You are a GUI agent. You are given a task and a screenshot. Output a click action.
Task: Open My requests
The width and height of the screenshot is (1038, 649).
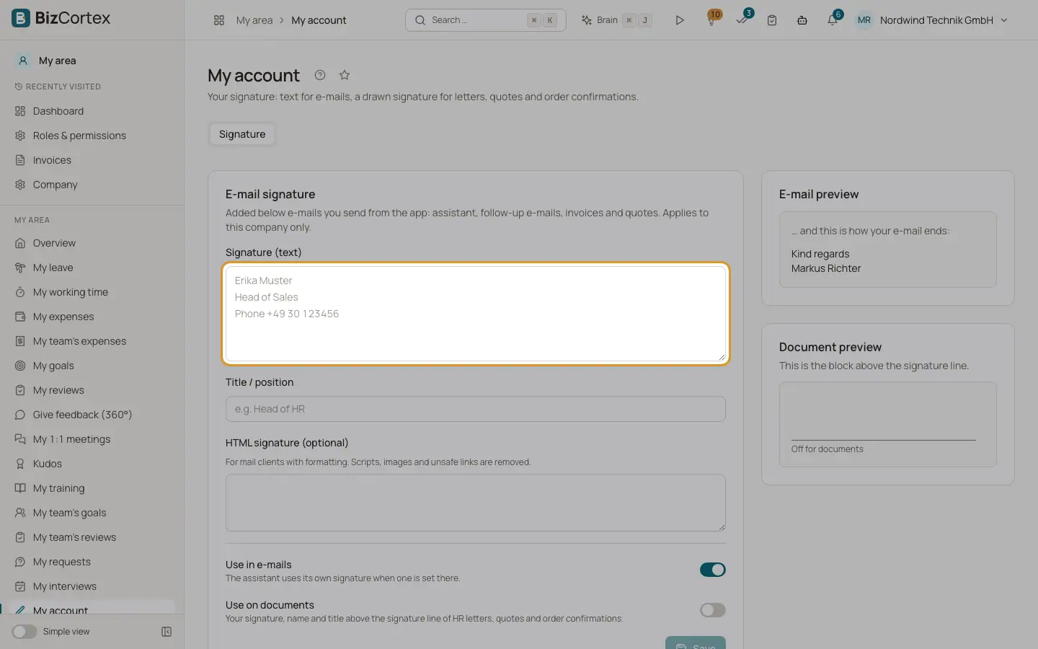coord(92,562)
